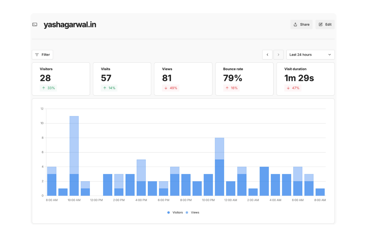Click the dark blue Visitors legend dot
This screenshot has height=238, width=367.
tap(168, 213)
